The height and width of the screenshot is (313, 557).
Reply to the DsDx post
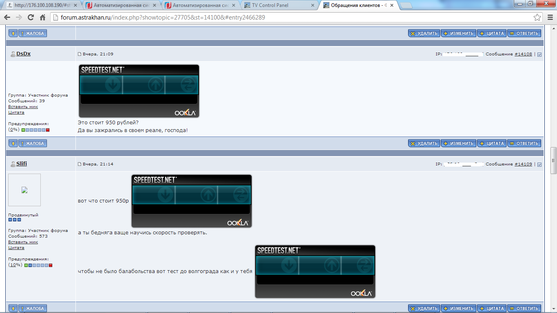tap(524, 143)
